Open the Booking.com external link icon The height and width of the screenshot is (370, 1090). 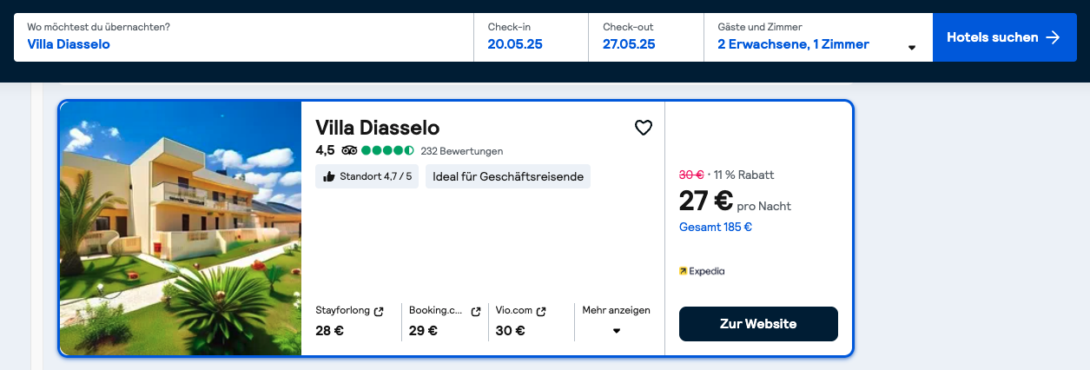click(x=475, y=311)
